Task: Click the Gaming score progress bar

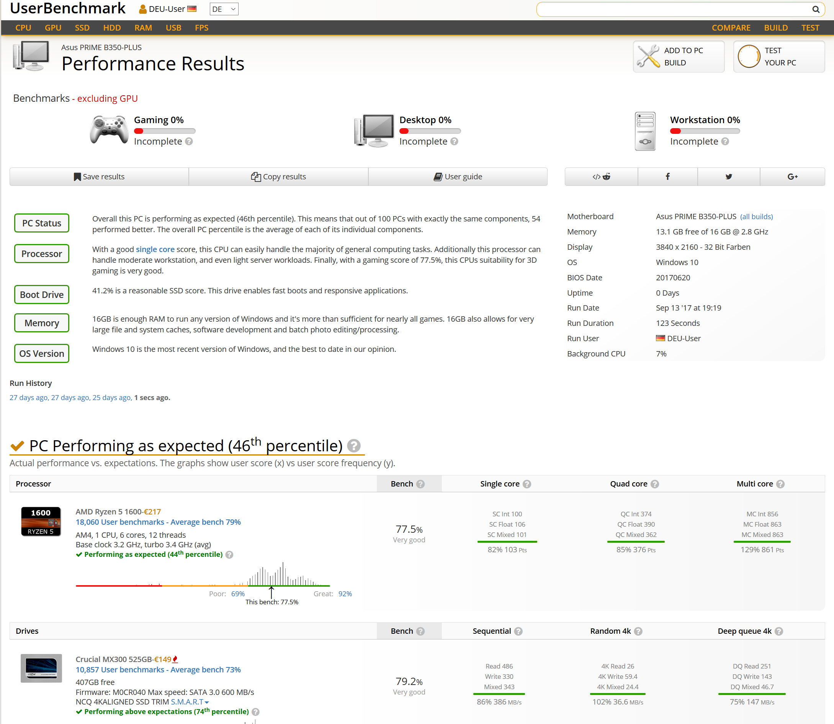Action: 165,131
